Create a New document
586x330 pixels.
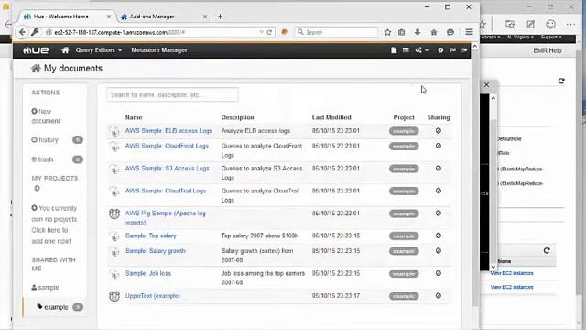pyautogui.click(x=46, y=116)
